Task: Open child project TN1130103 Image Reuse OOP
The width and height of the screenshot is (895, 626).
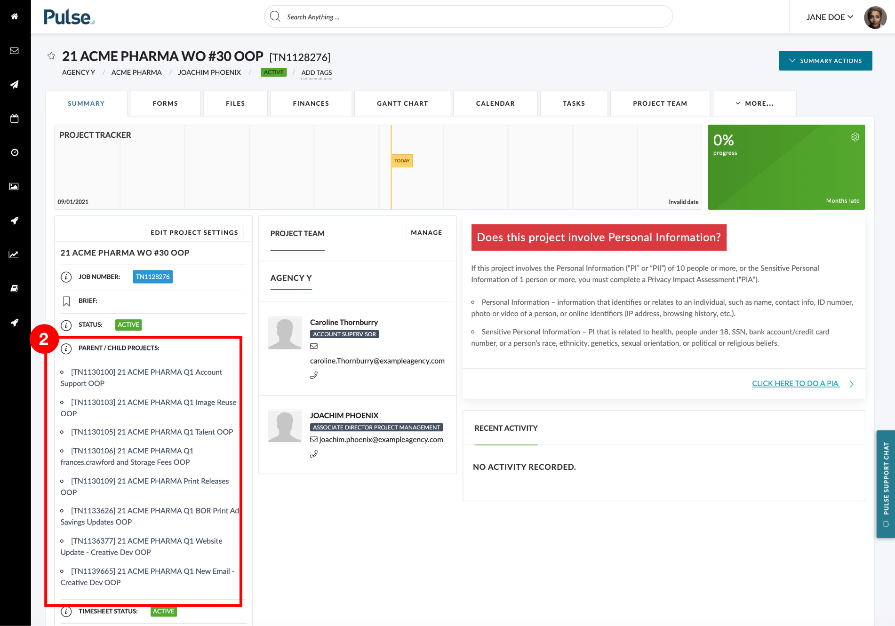Action: coord(149,408)
